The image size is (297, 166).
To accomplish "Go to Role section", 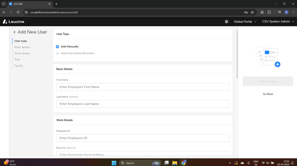I will (17, 60).
